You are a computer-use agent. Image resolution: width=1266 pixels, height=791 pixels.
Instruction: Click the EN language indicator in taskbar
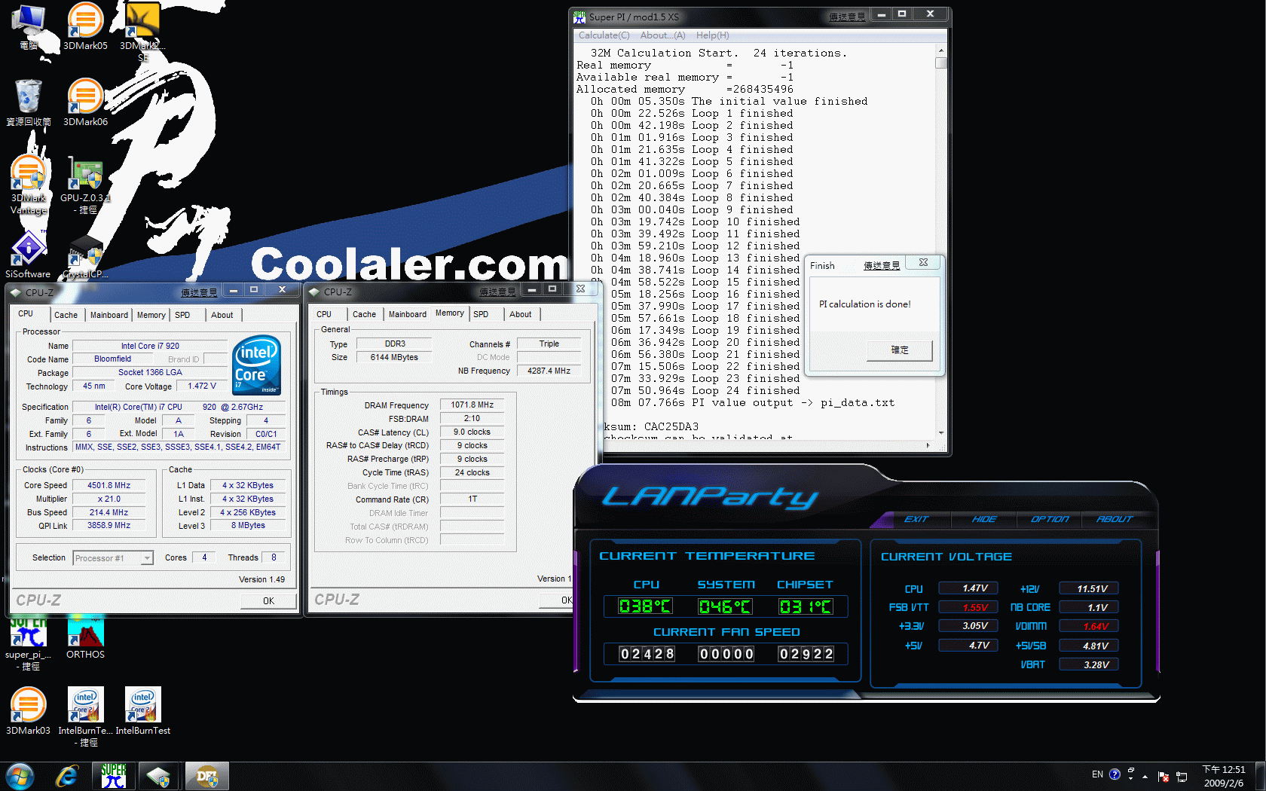[1097, 774]
